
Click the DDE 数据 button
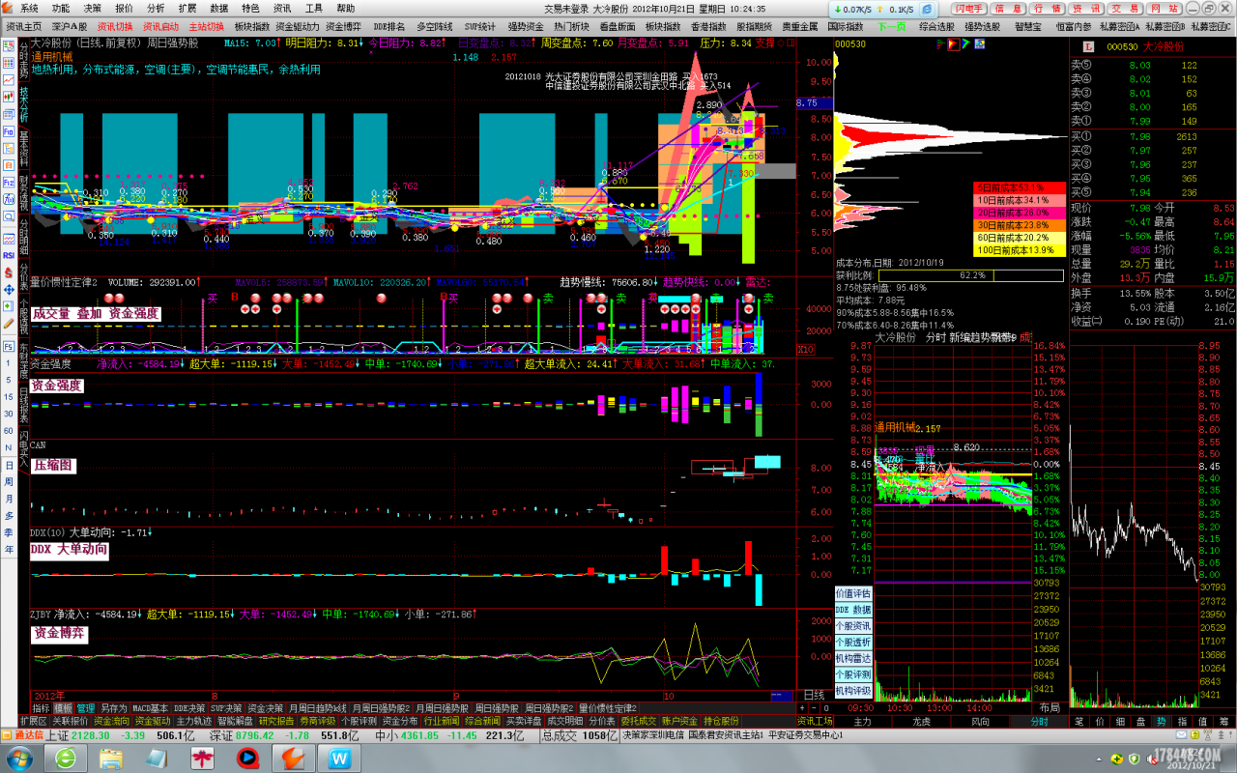click(852, 610)
